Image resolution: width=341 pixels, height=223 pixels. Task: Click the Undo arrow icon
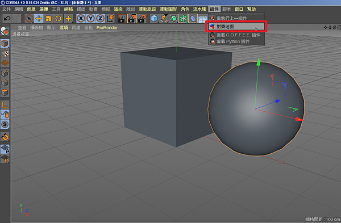pos(7,19)
